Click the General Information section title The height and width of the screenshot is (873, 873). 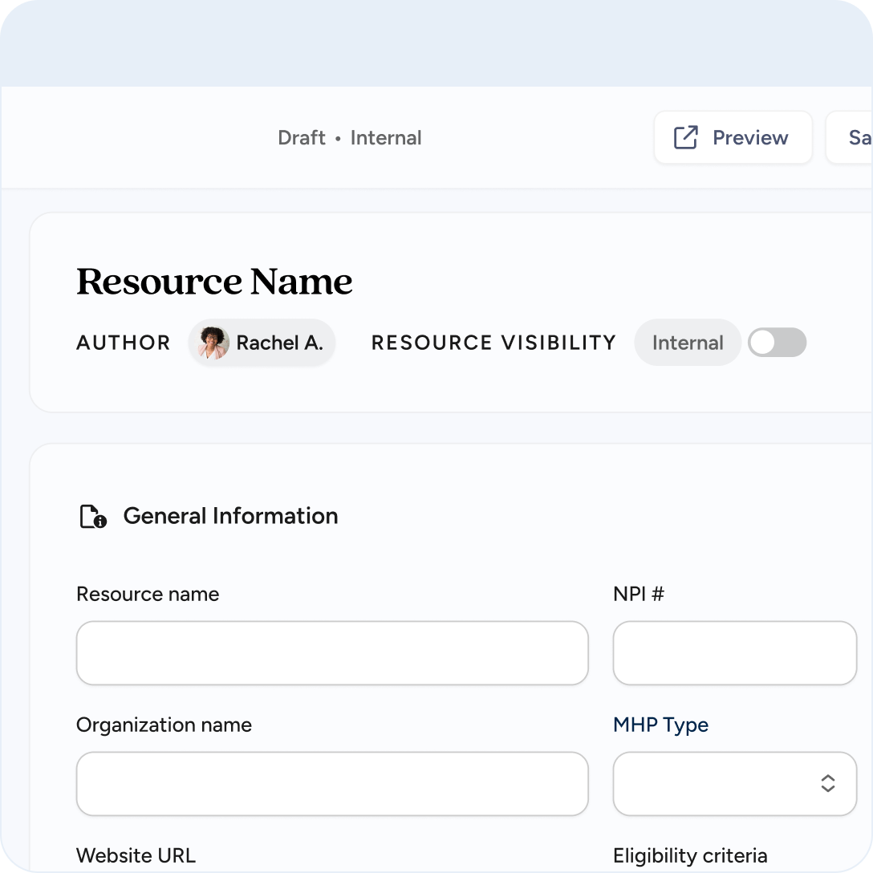click(x=230, y=516)
